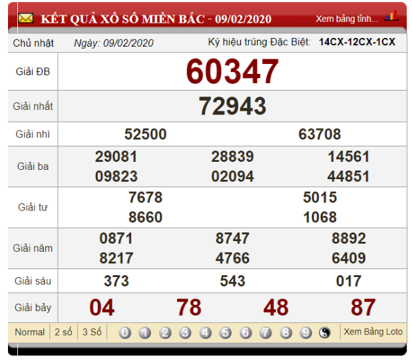Select digit 1 filter circle
The height and width of the screenshot is (361, 412).
click(145, 332)
